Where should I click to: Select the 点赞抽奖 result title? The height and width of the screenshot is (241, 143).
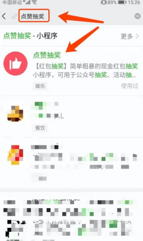47,55
